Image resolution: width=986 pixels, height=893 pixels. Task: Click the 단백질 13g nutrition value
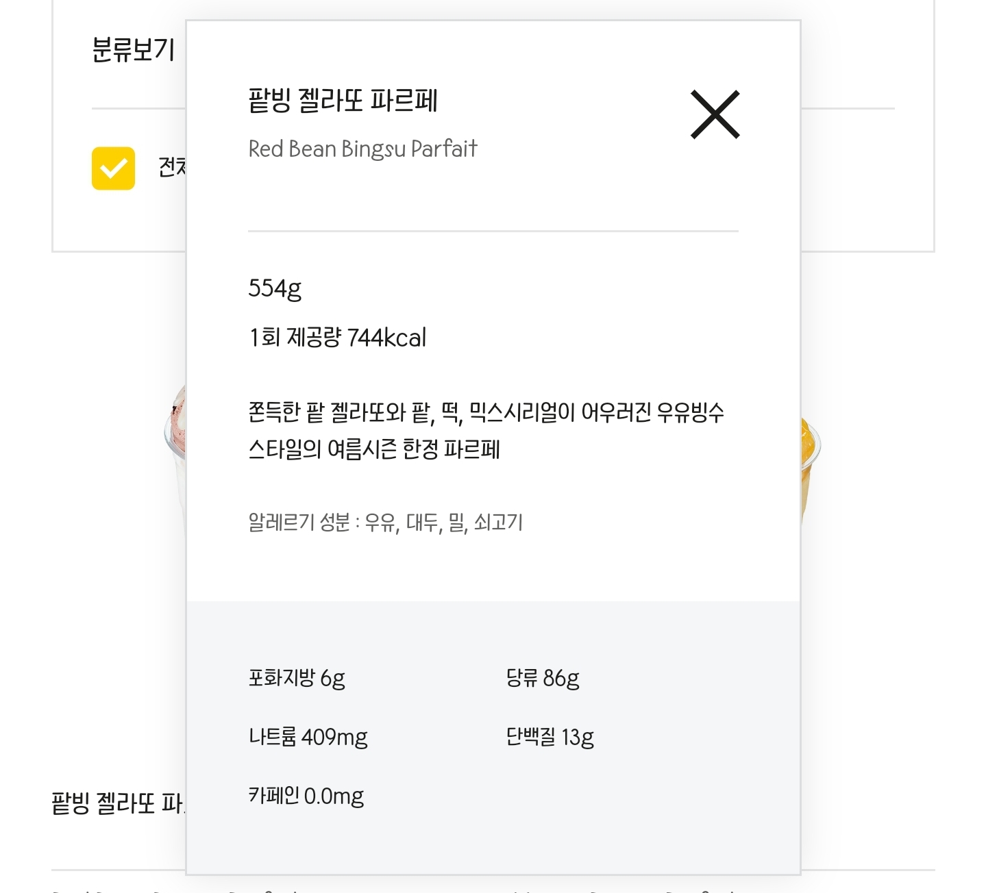coord(550,737)
